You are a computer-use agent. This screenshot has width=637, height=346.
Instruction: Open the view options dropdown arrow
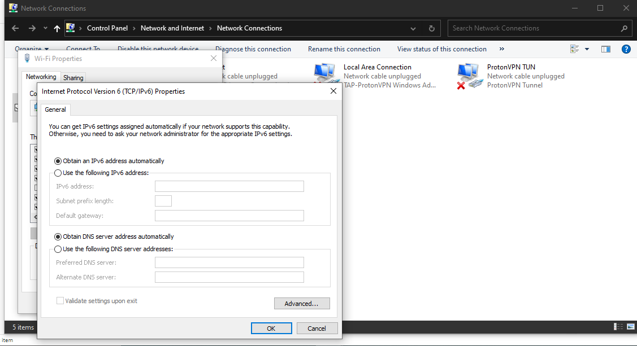[587, 49]
